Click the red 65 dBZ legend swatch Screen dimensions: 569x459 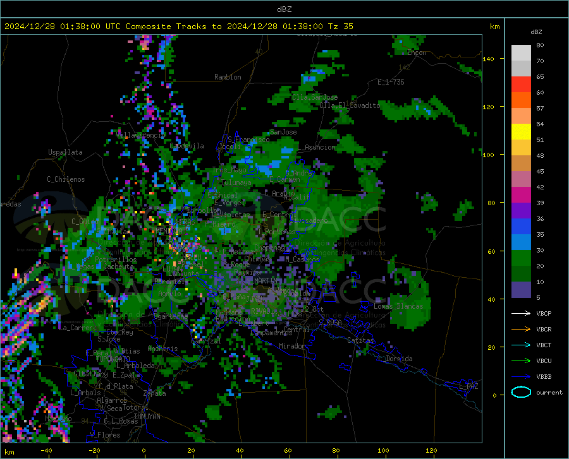coord(521,85)
